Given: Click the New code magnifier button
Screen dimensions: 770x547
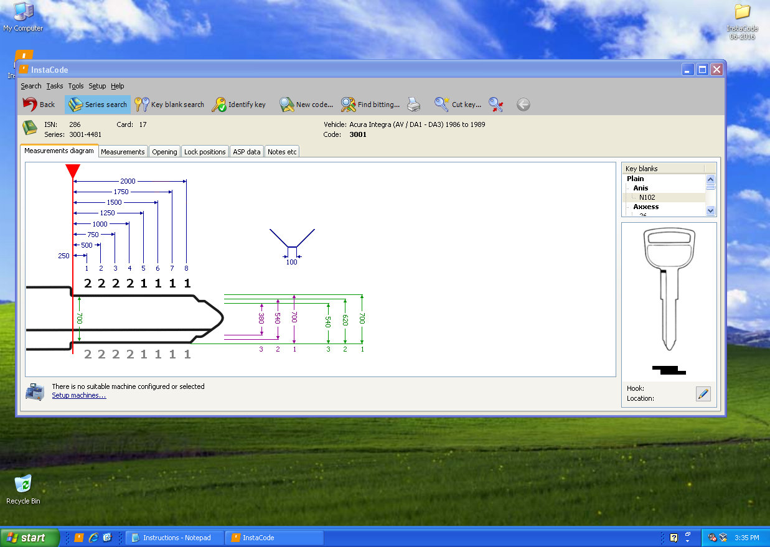Looking at the screenshot, I should click(x=306, y=105).
